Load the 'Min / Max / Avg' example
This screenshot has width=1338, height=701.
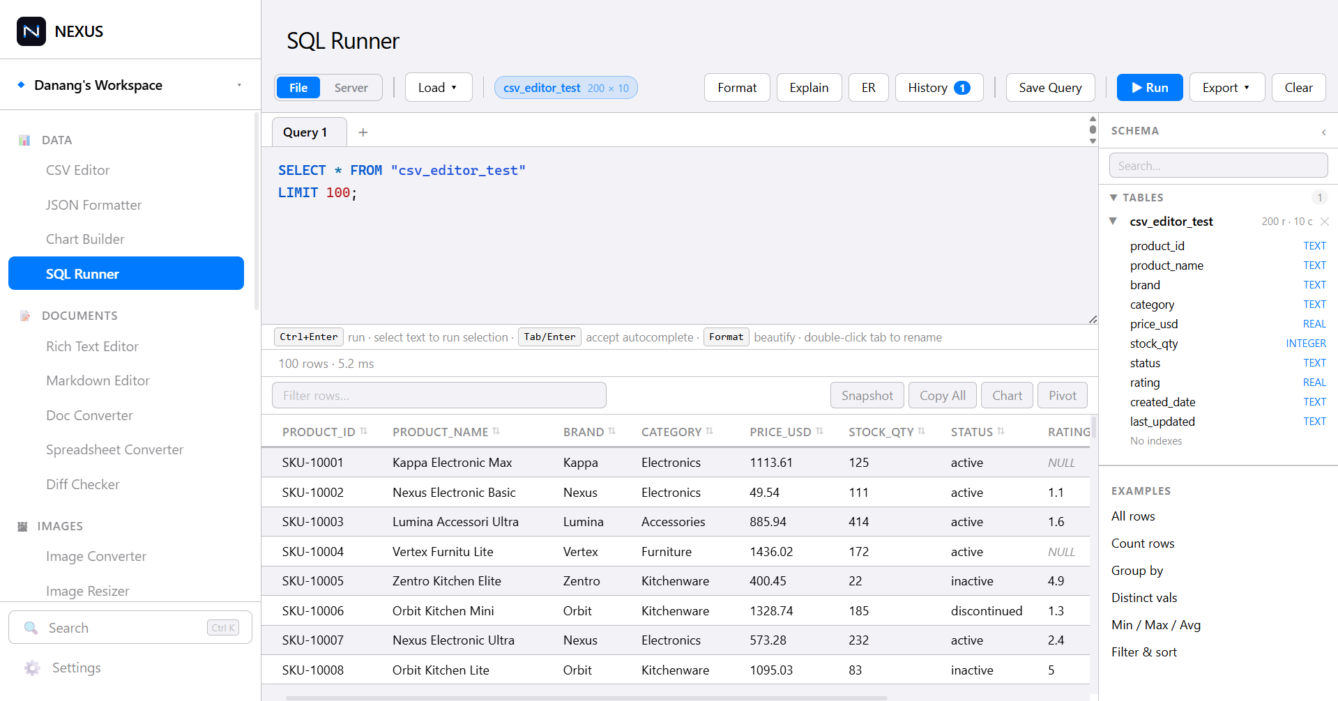(1155, 625)
